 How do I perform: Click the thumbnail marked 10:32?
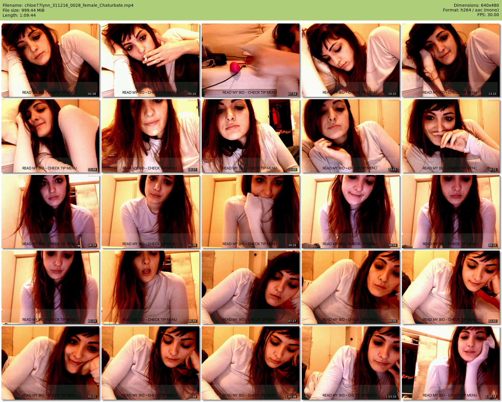click(x=351, y=60)
